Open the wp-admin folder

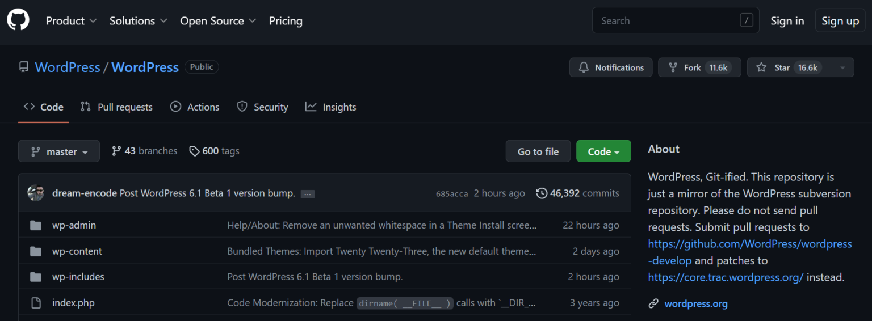74,225
